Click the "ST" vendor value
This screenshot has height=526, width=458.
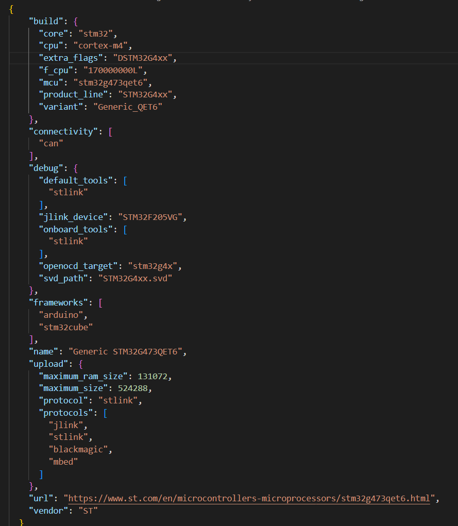point(88,511)
